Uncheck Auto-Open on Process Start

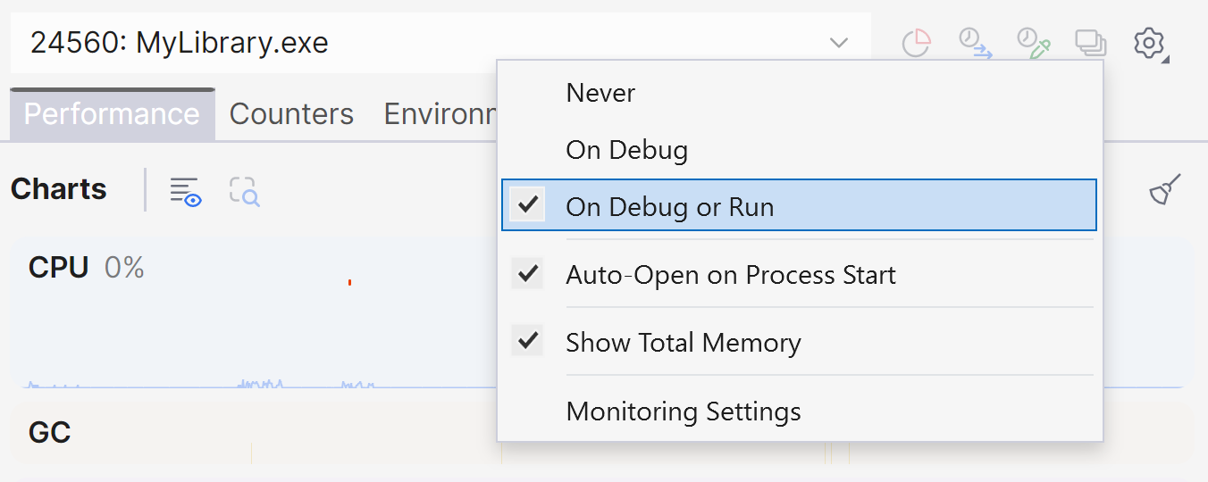[528, 274]
